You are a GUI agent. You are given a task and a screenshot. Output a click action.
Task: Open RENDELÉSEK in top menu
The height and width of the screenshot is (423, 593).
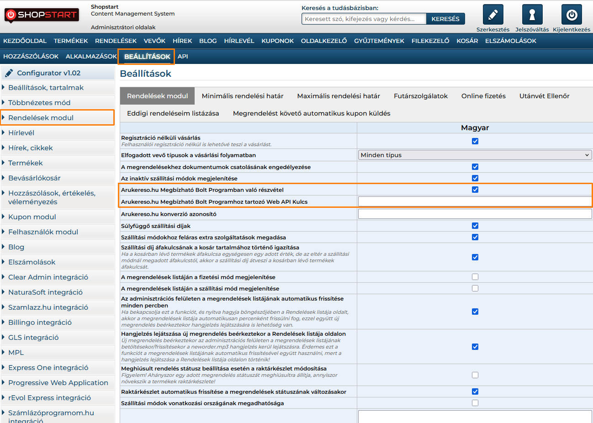[116, 41]
